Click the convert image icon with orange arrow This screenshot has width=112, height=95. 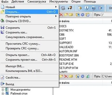(x=80, y=8)
